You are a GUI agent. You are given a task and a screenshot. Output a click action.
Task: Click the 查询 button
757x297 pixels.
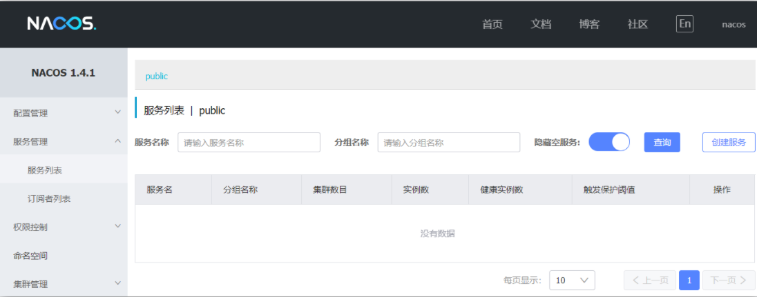(x=662, y=143)
